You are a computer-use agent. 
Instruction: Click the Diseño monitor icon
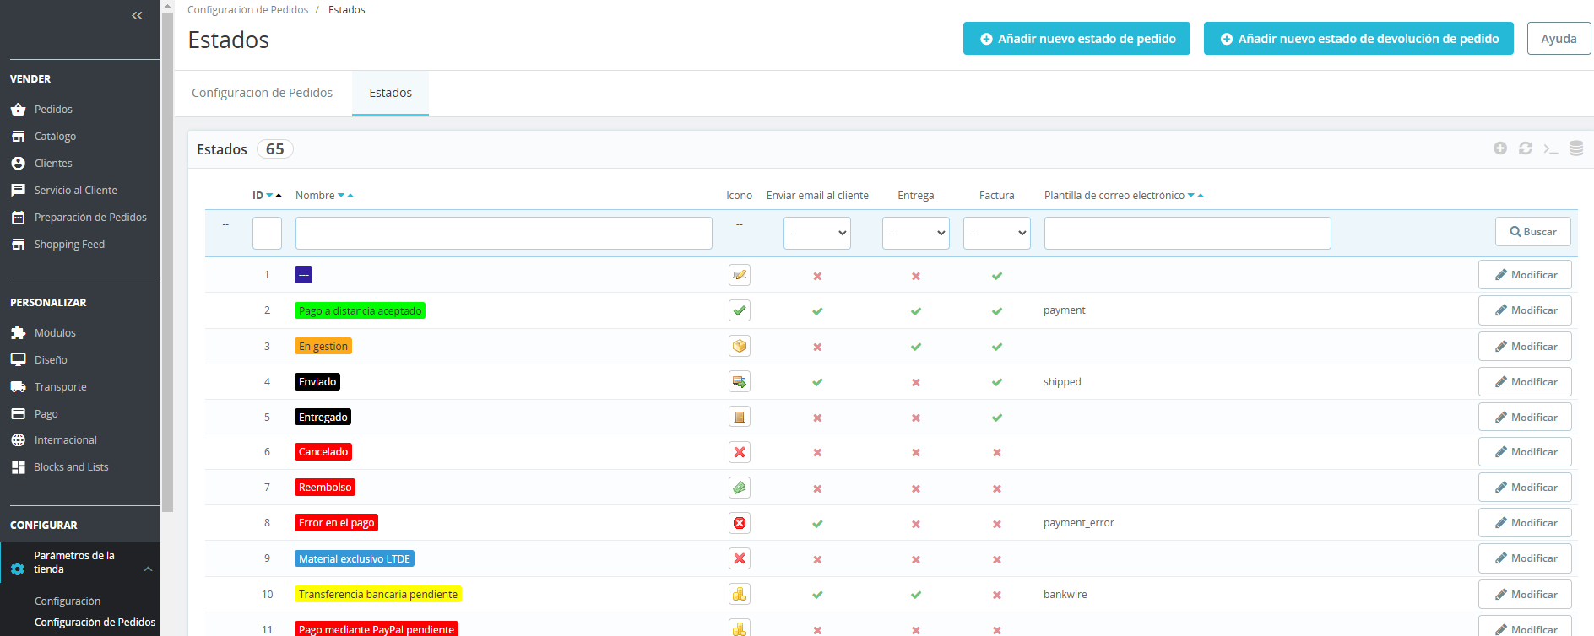[x=18, y=360]
